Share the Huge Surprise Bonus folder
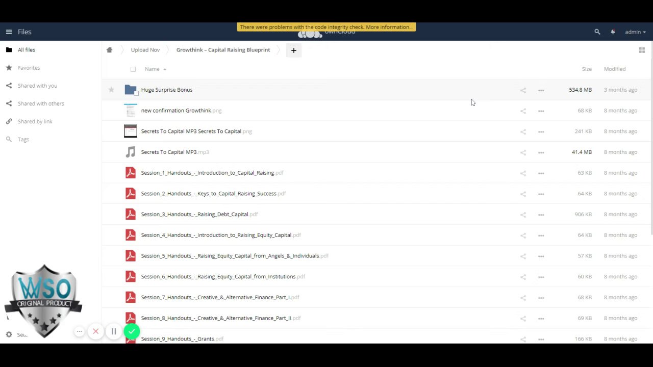Image resolution: width=653 pixels, height=367 pixels. click(x=523, y=90)
